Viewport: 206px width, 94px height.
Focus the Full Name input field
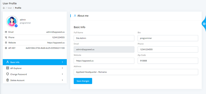coord(104,38)
